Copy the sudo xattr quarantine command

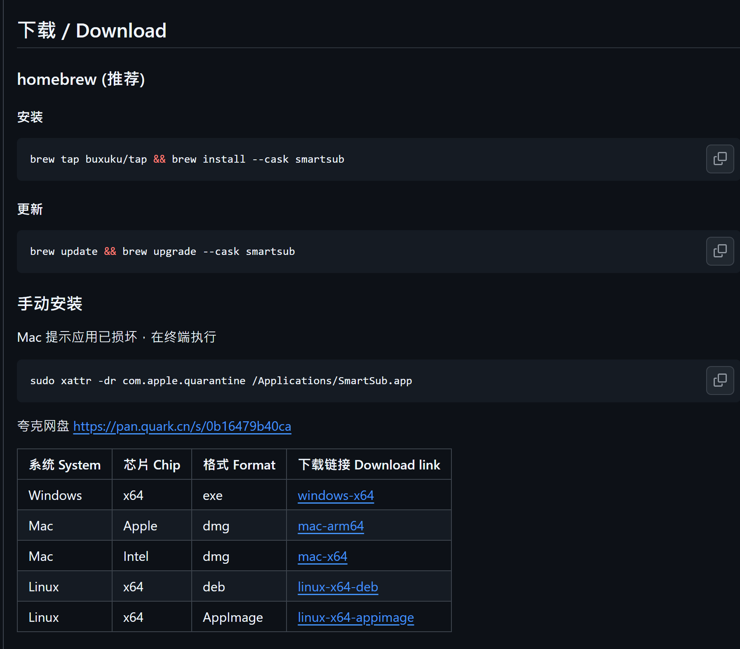[x=720, y=381]
